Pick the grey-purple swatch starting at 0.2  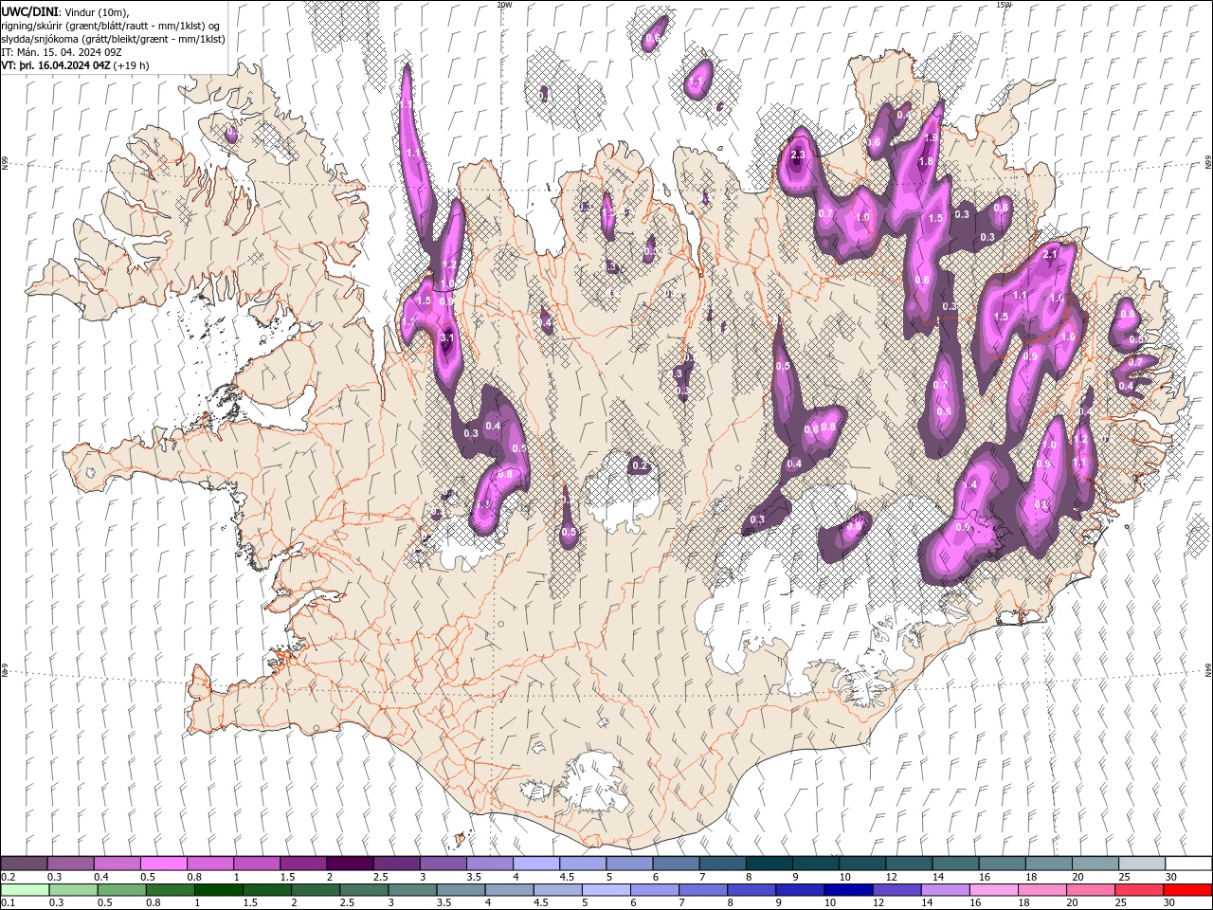pyautogui.click(x=24, y=864)
